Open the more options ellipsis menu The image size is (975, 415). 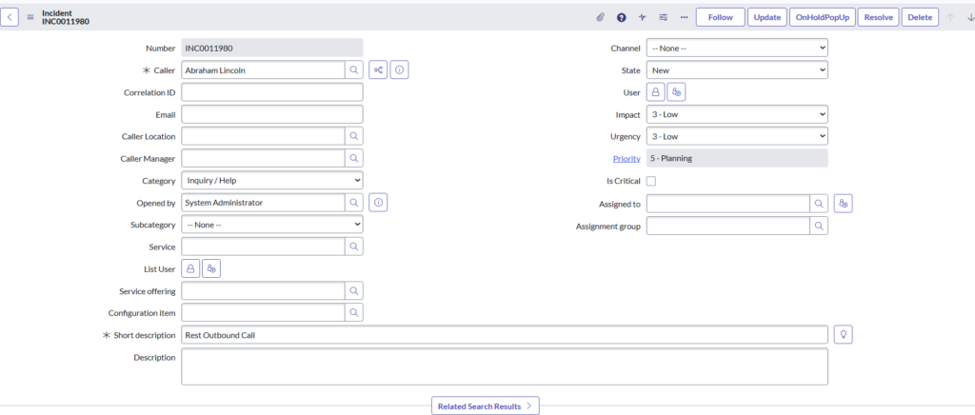pyautogui.click(x=684, y=17)
